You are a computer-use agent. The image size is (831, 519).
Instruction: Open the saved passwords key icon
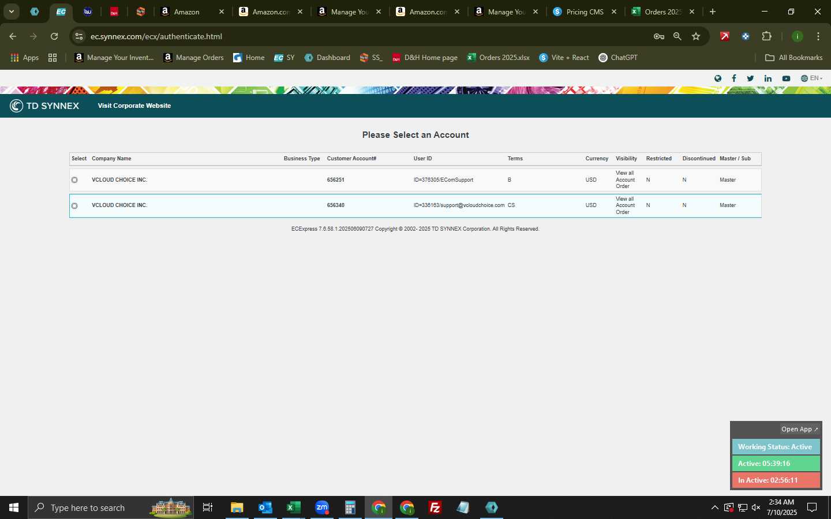(658, 36)
